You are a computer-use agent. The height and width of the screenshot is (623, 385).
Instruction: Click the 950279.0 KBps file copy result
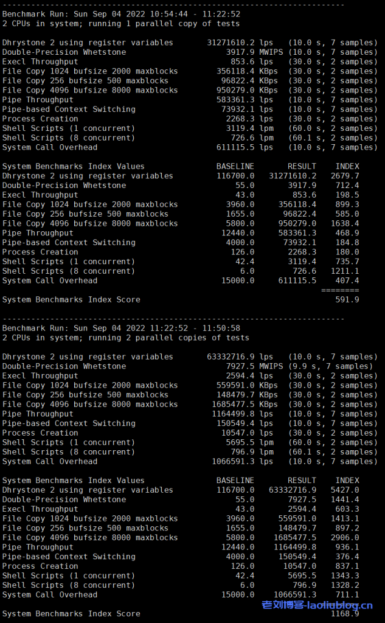(241, 90)
